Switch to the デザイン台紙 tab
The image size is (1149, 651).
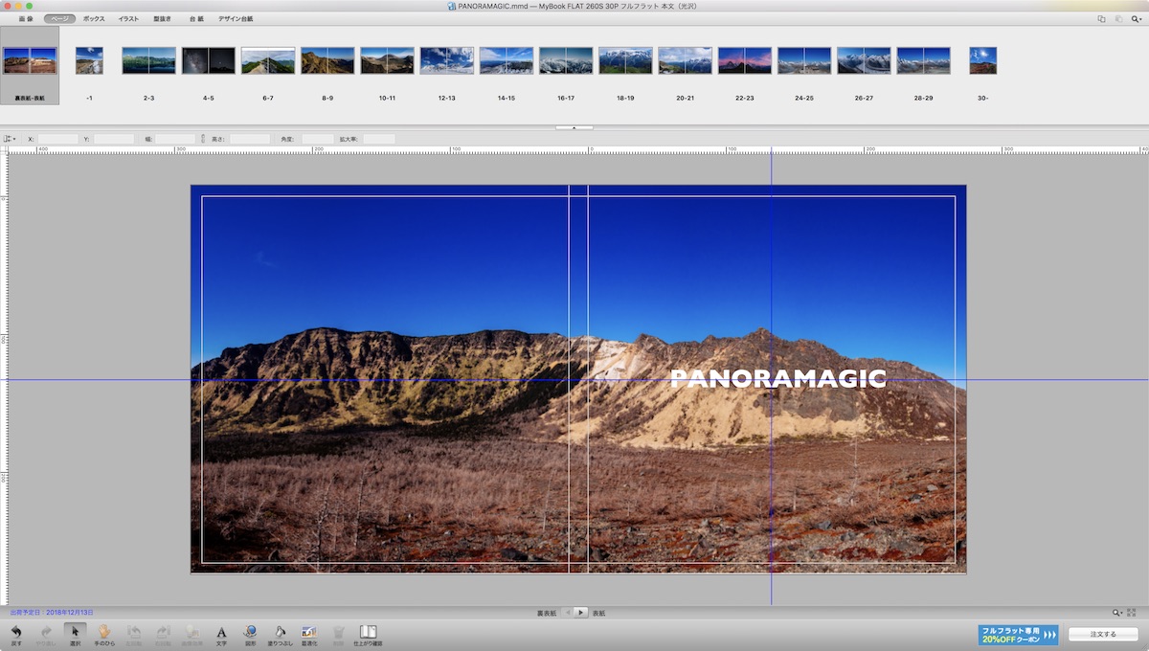236,18
